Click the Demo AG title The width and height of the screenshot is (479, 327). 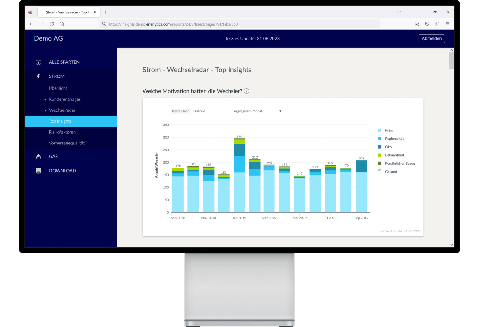(x=48, y=38)
